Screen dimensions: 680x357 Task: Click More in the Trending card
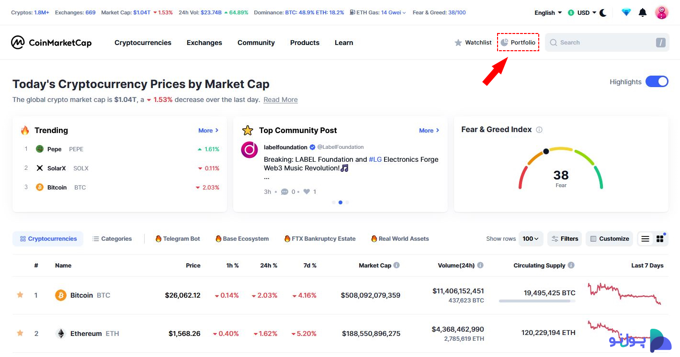208,130
